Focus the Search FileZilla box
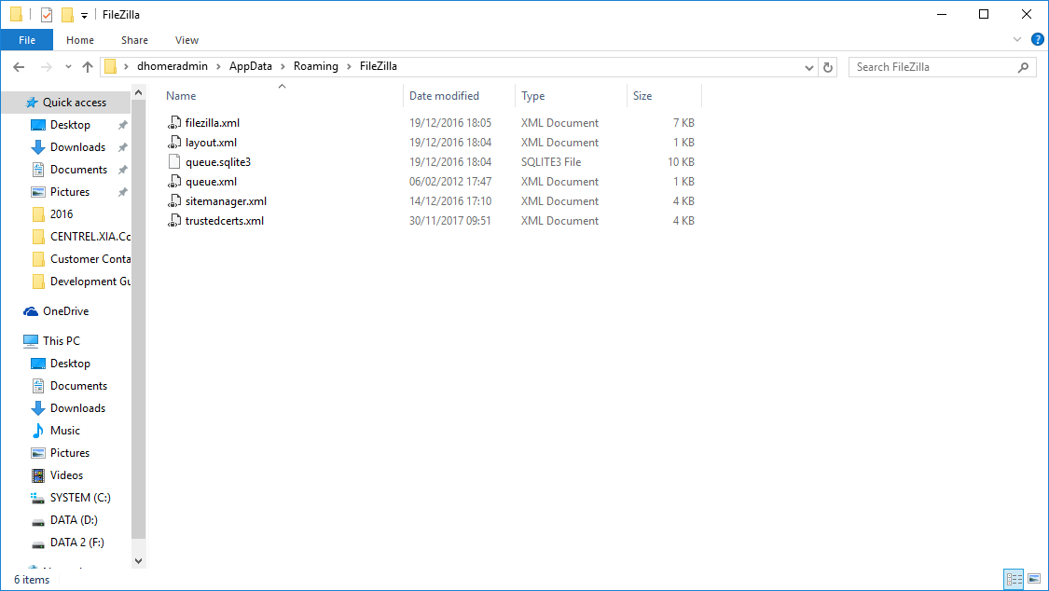The height and width of the screenshot is (591, 1049). (942, 67)
